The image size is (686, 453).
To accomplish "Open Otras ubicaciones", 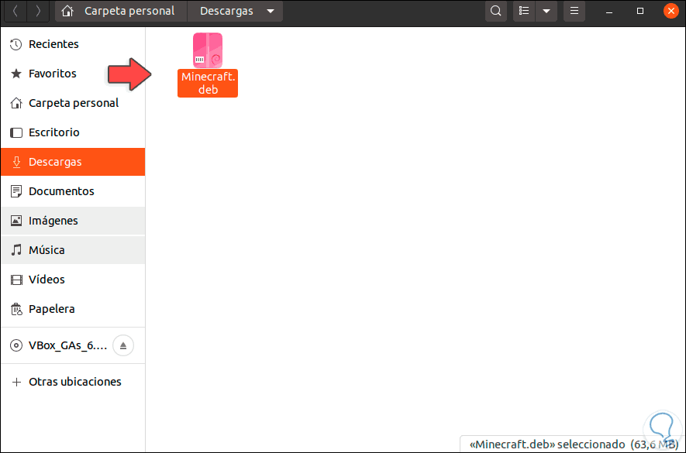I will pos(75,381).
